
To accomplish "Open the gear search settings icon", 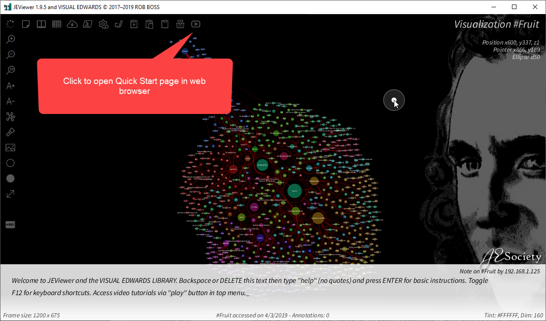I will pos(104,24).
